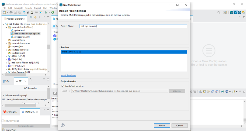
Task: Close the MUnit Coverage tab
Action: pyautogui.click(x=37, y=112)
